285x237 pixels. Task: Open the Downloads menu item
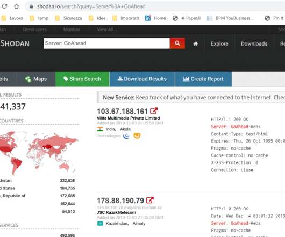pos(254,43)
